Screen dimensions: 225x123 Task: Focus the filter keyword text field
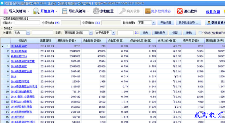tap(42, 33)
